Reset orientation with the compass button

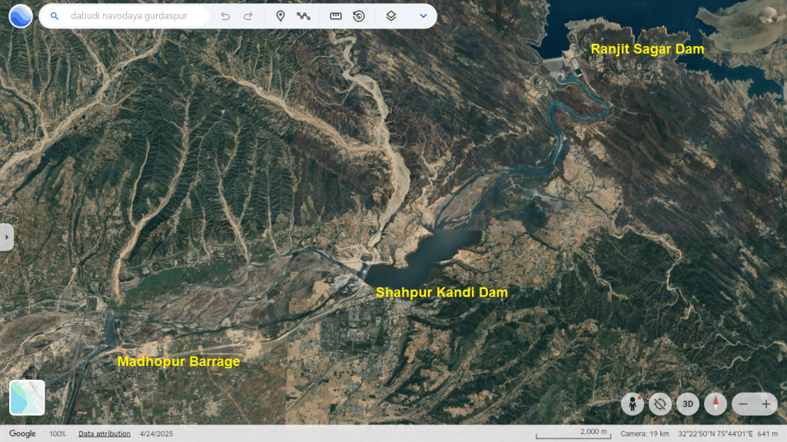pyautogui.click(x=716, y=404)
